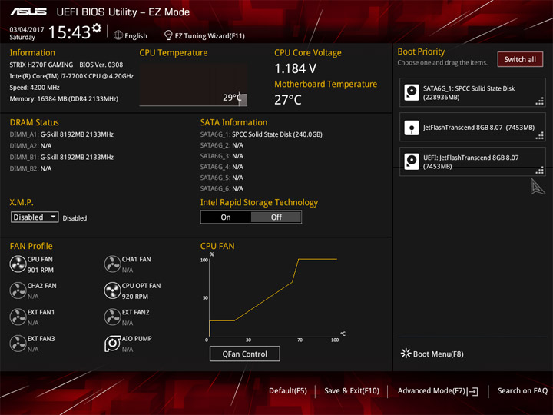Click the DIMM_A2 N/A row

[31, 146]
